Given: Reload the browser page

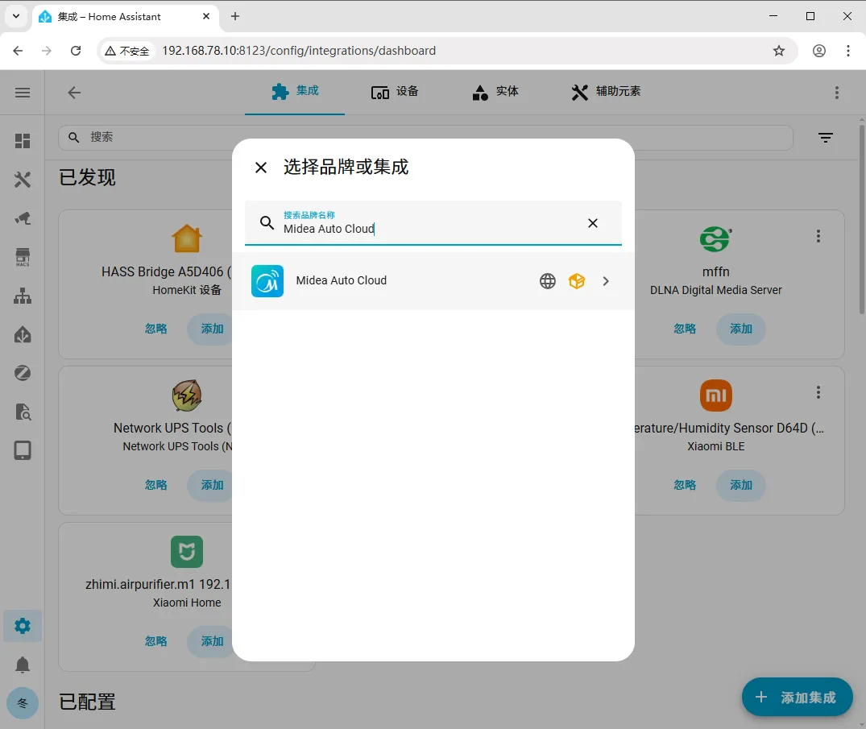Looking at the screenshot, I should point(76,51).
